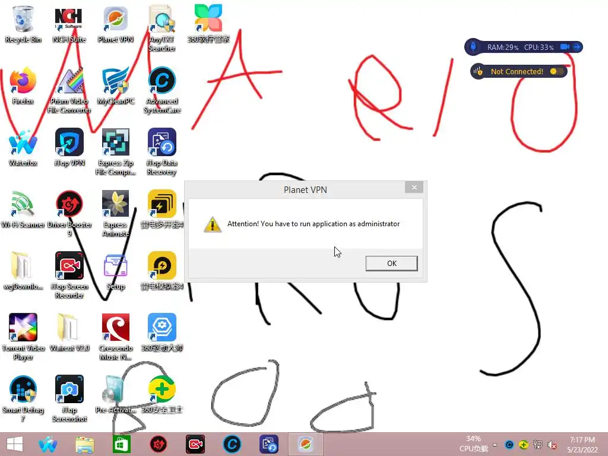Viewport: 608px width, 456px height.
Task: Select the Express Zip File Compression icon
Action: (115, 151)
